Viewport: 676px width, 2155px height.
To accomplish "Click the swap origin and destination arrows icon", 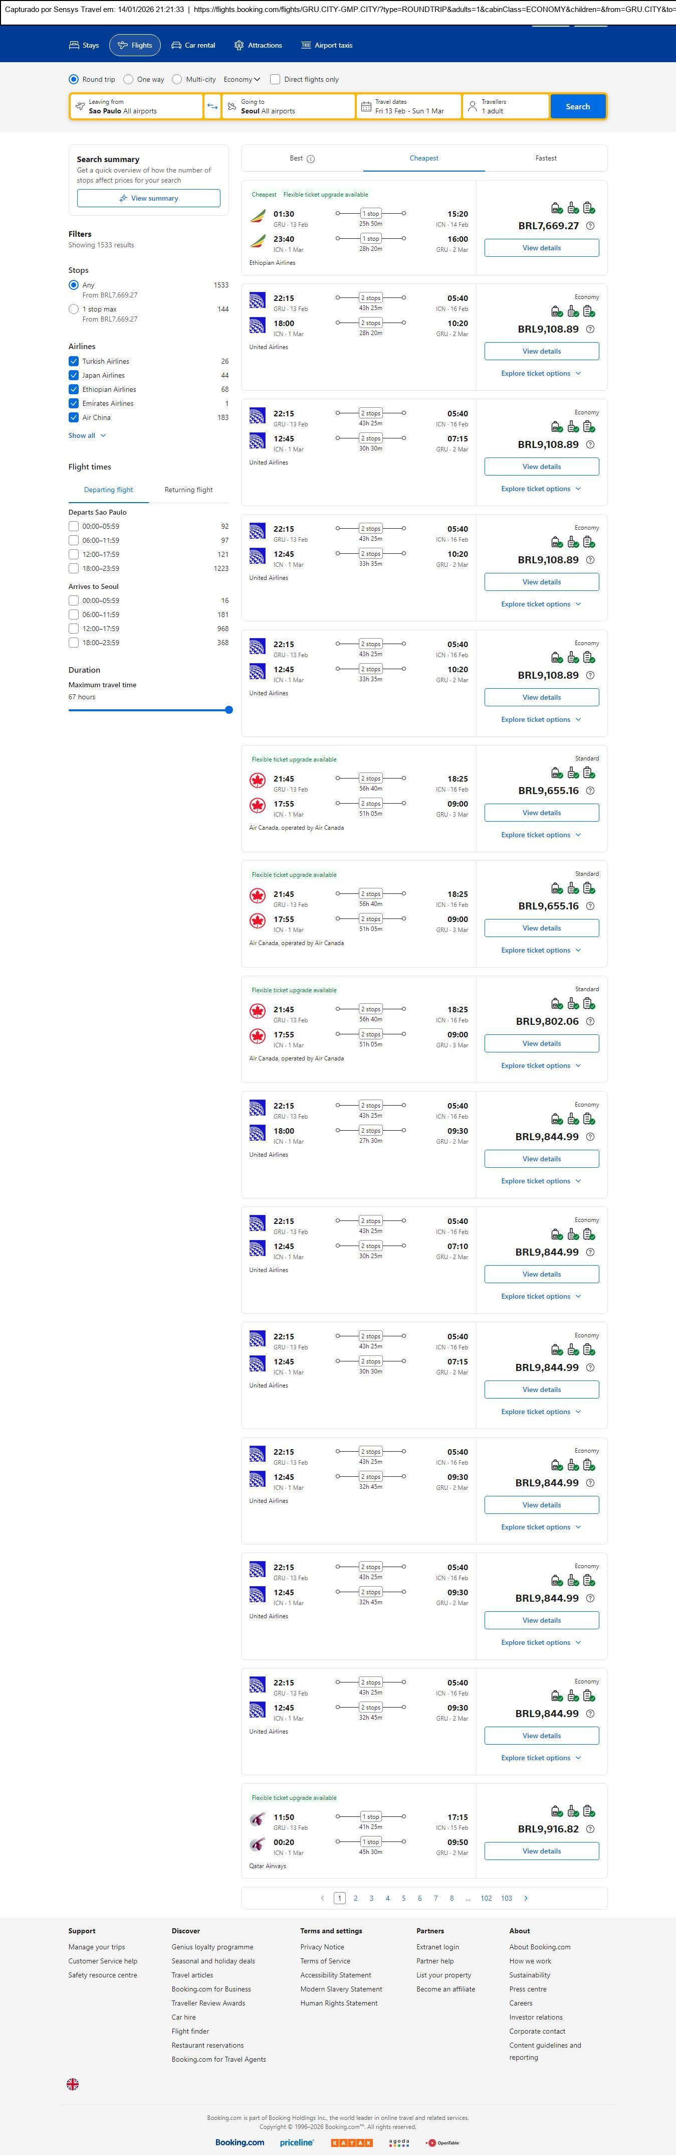I will [x=212, y=106].
